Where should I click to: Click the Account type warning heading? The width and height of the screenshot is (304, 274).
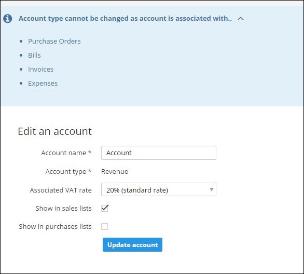[125, 18]
